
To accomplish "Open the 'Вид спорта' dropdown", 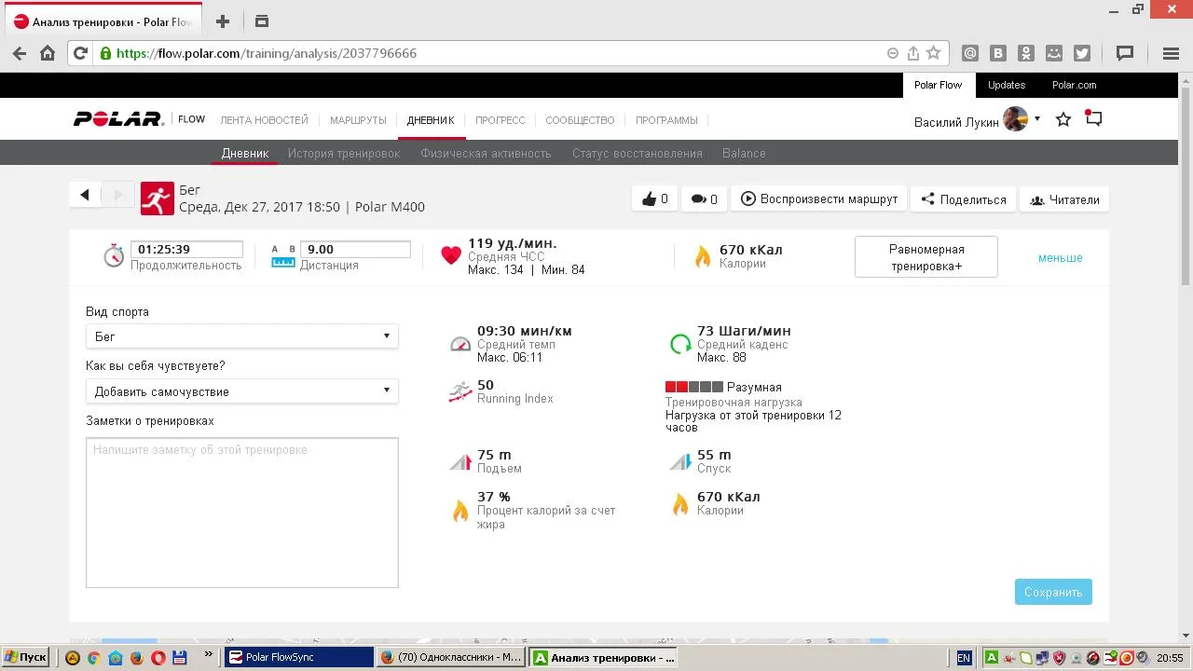I will (241, 336).
